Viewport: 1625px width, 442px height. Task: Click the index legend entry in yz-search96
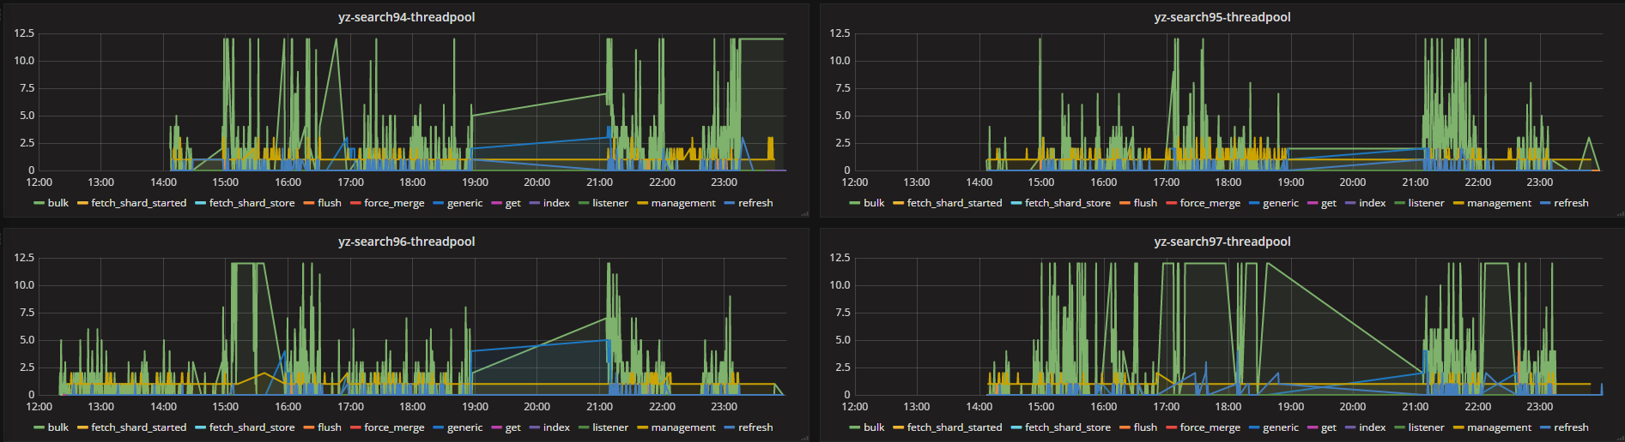(x=556, y=427)
